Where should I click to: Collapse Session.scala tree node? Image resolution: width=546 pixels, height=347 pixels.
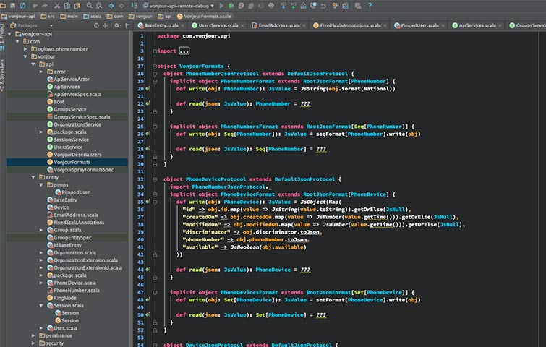[41, 306]
